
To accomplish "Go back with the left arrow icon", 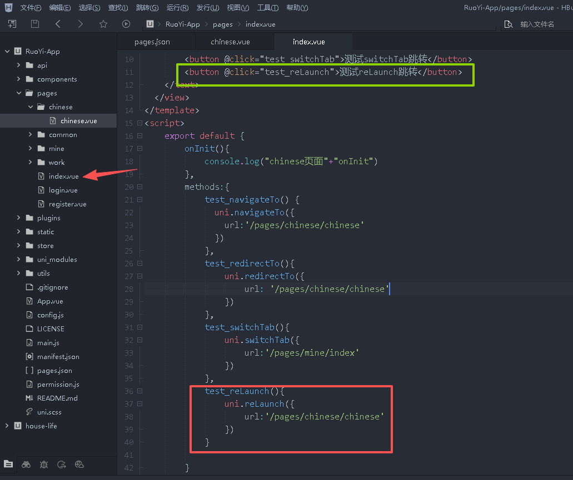I will pos(58,24).
